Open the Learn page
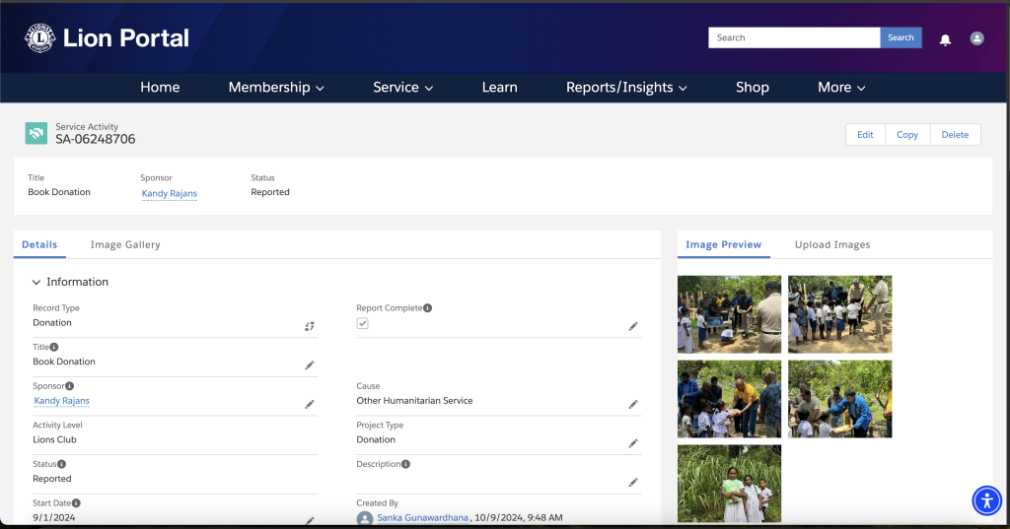This screenshot has height=529, width=1010. pyautogui.click(x=499, y=88)
